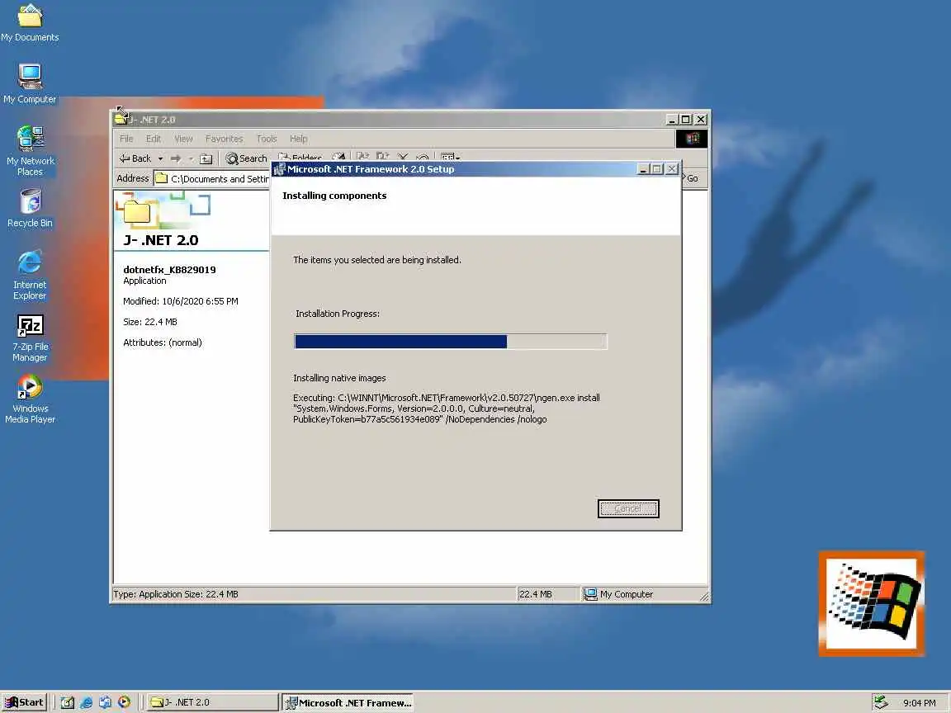Click the Back button in the Explorer toolbar
Viewport: 951px width, 713px height.
pyautogui.click(x=135, y=158)
